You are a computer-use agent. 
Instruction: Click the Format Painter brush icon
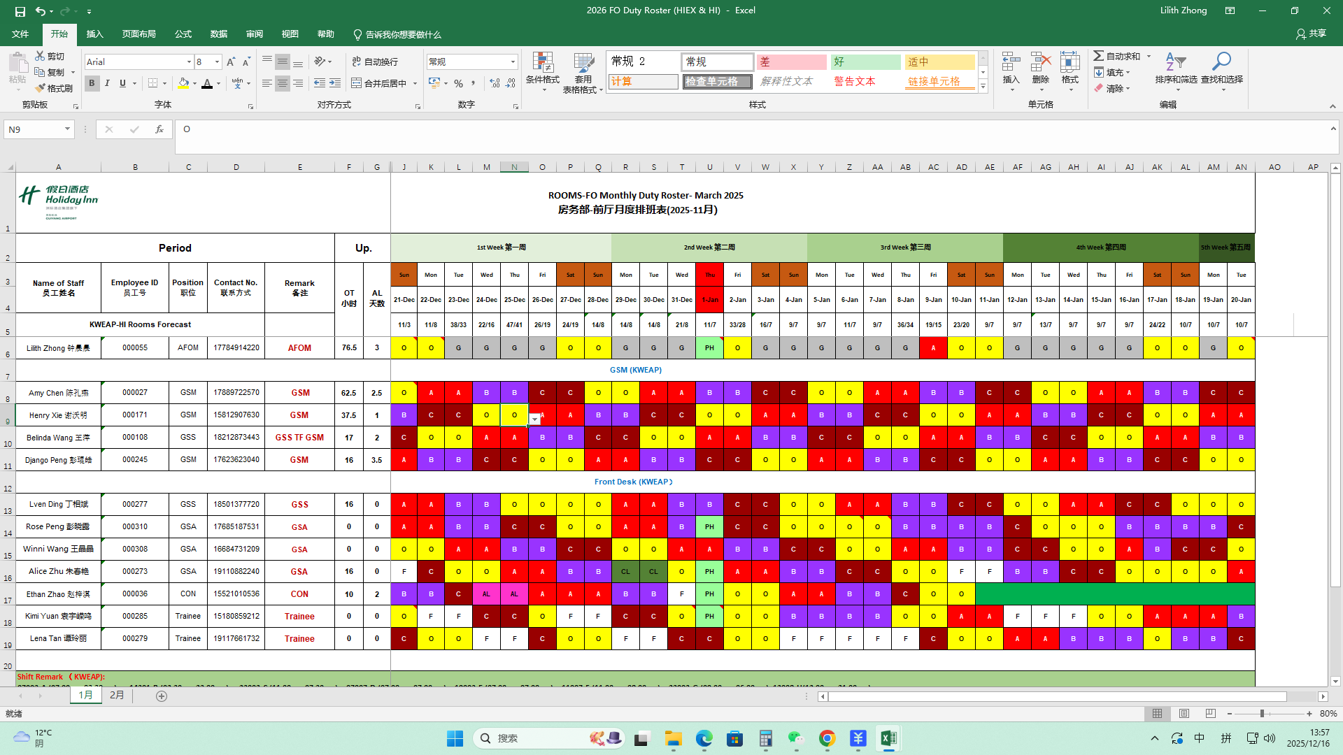pos(41,88)
